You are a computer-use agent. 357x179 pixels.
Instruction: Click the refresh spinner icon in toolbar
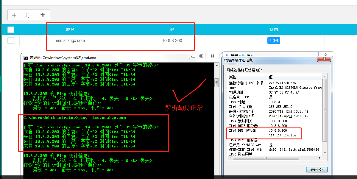(x=29, y=15)
